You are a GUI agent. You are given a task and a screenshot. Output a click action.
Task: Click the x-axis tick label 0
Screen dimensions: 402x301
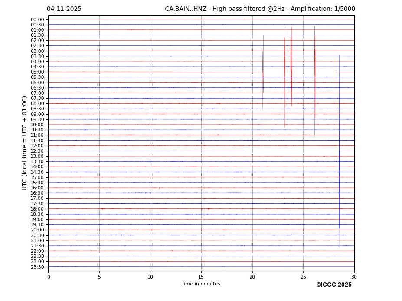pyautogui.click(x=49, y=277)
